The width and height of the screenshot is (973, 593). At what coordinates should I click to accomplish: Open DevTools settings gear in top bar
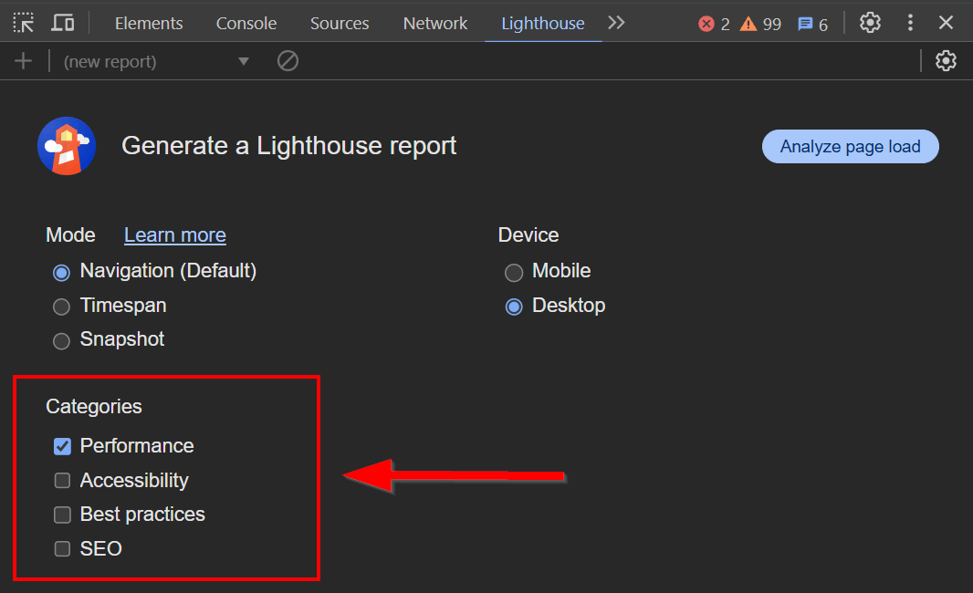870,23
